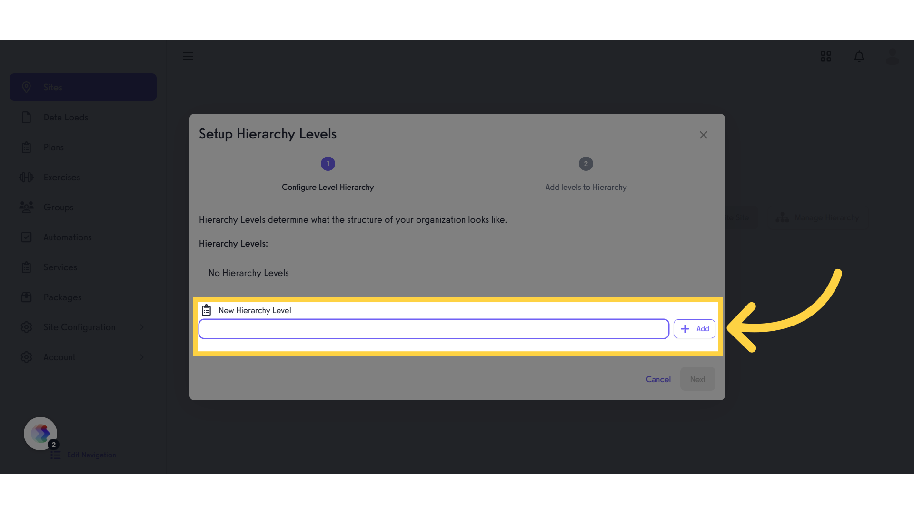The image size is (914, 514).
Task: Click the Add button for new hierarchy level
Action: pos(694,328)
